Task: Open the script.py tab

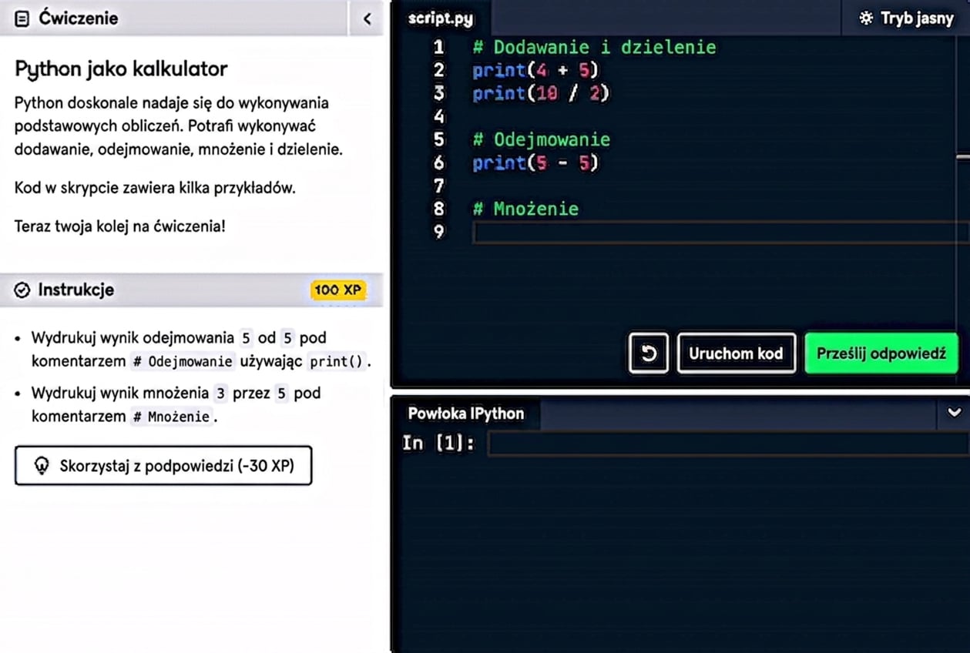Action: point(441,18)
